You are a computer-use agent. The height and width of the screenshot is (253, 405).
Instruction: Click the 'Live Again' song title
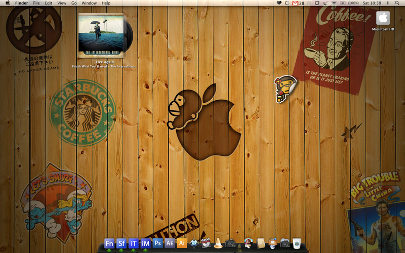(x=105, y=62)
